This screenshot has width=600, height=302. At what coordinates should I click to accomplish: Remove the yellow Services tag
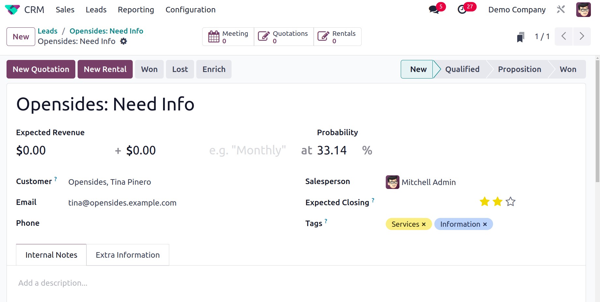(x=424, y=224)
